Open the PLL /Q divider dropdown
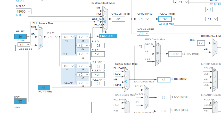The image size is (221, 113). click(83, 45)
